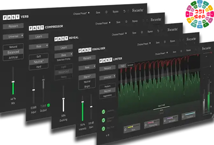Click Gain fader handle in FAST Equaliser
This screenshot has height=145, width=214.
click(91, 107)
